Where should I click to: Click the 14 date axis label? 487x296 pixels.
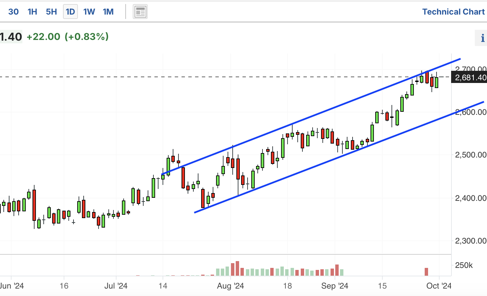click(163, 286)
